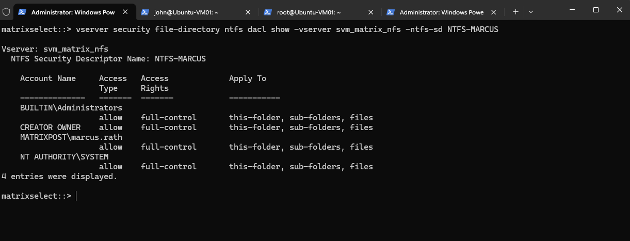Close the last Administrator PowerShell tab
Image resolution: width=630 pixels, height=241 pixels.
point(493,12)
